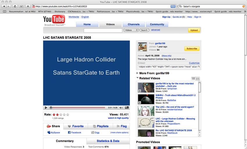
Task: Open LHC Messing with the unknown thumbnail
Action: (x=146, y=123)
